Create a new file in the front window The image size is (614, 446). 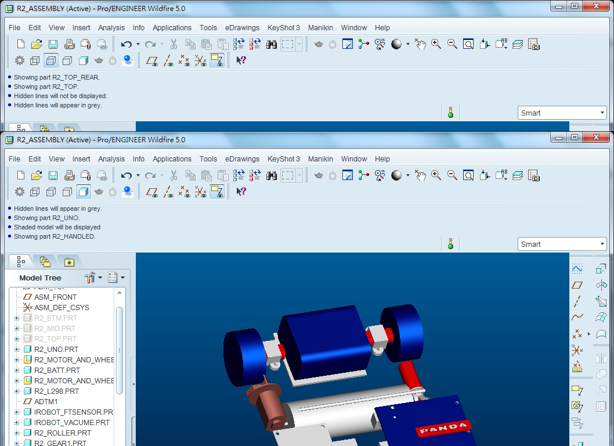pyautogui.click(x=21, y=175)
